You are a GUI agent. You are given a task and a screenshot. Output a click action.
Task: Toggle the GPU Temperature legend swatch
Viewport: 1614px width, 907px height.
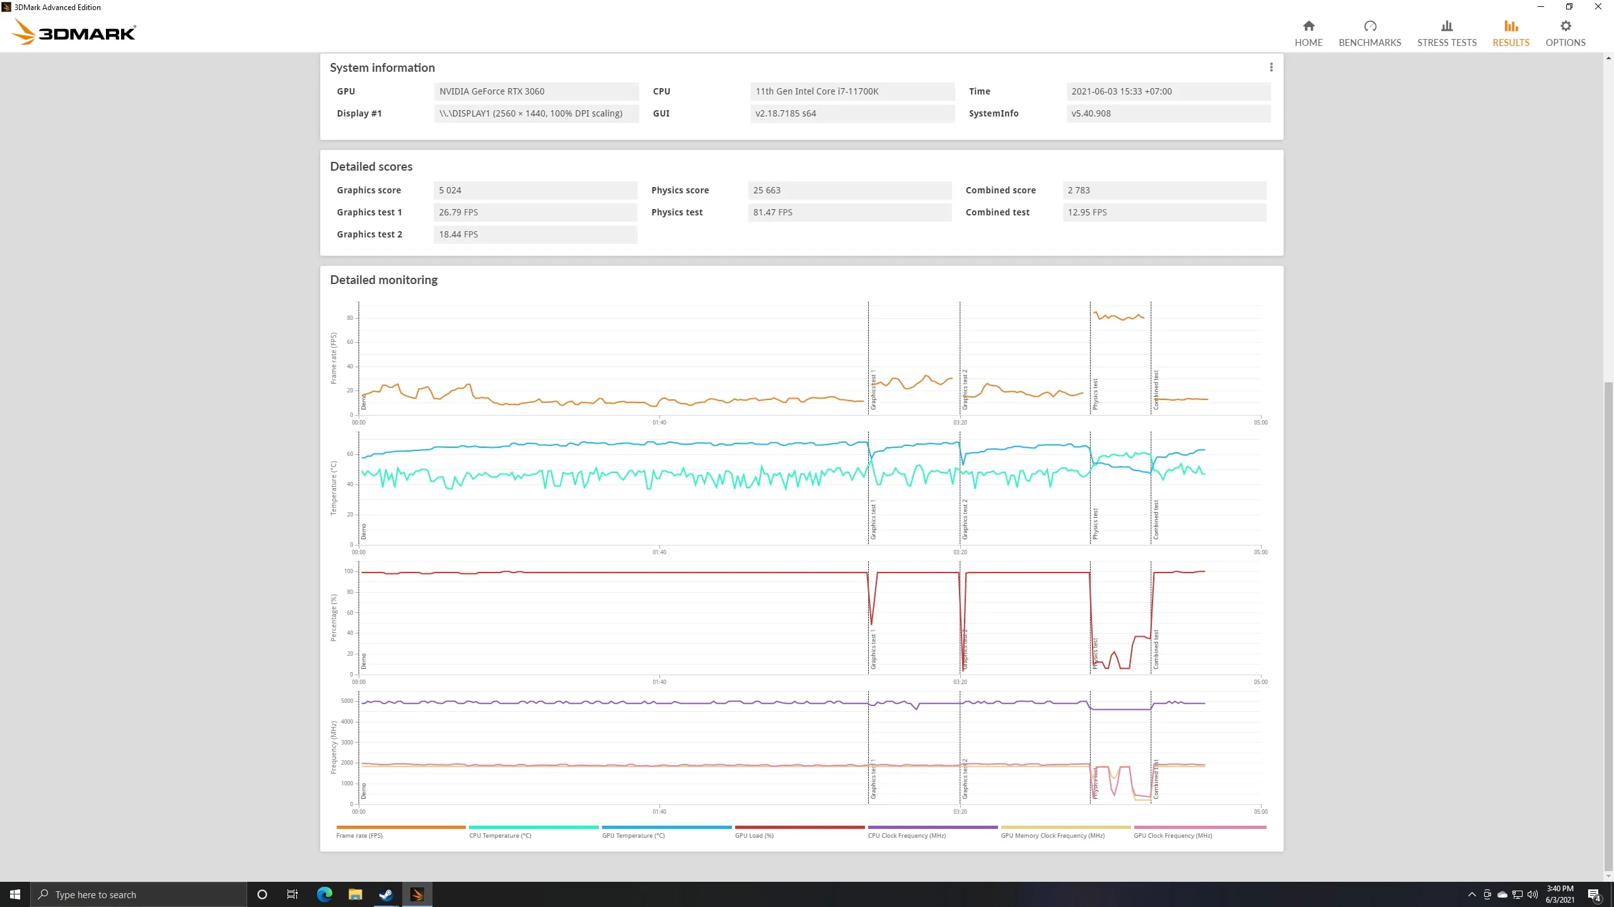coord(666,827)
